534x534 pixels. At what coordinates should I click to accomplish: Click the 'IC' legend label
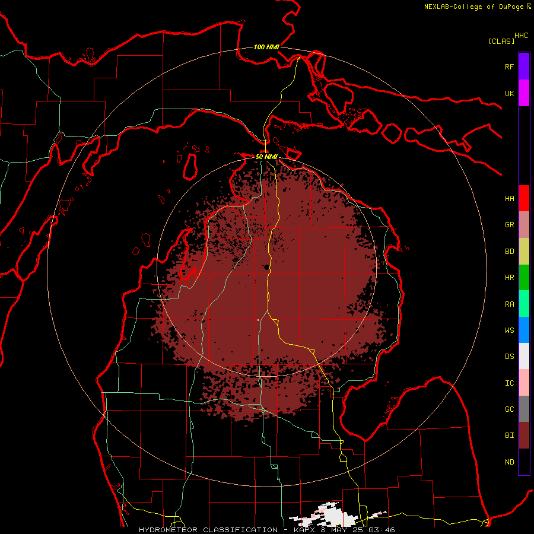tap(510, 383)
